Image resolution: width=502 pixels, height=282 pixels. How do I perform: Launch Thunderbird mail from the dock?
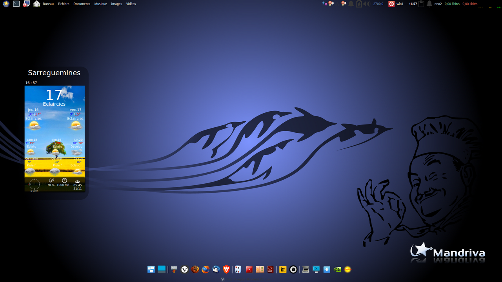pos(216,269)
